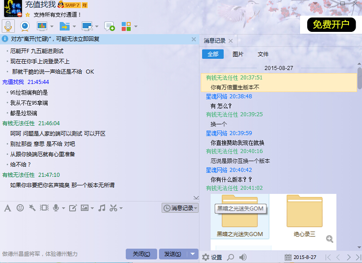
Task: Click the speaker icon in message history
Action: 243,257
